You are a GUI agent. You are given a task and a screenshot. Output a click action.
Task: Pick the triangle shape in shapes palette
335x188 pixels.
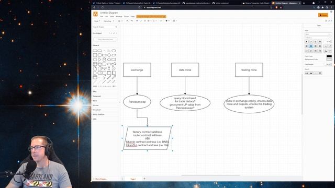coord(99,60)
